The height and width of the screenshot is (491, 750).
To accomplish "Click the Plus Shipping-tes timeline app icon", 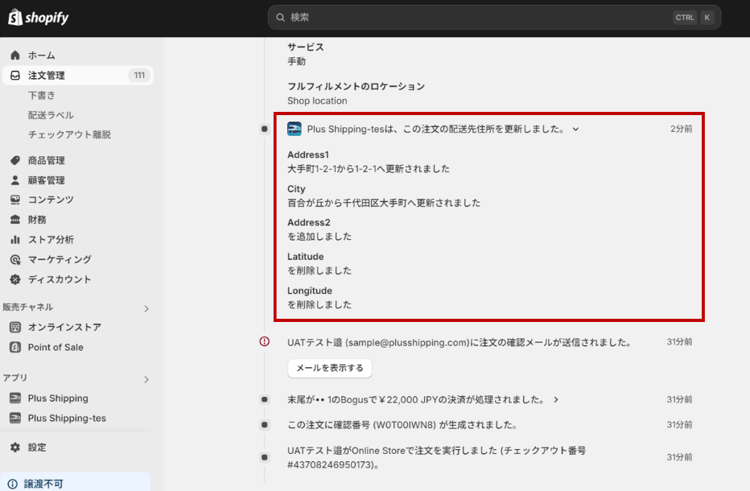I will tap(295, 129).
